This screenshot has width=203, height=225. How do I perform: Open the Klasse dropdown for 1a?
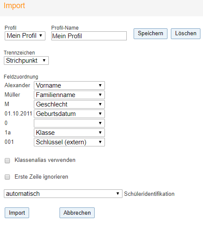tap(69, 133)
